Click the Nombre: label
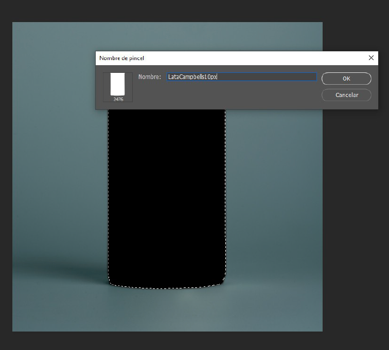 point(150,77)
